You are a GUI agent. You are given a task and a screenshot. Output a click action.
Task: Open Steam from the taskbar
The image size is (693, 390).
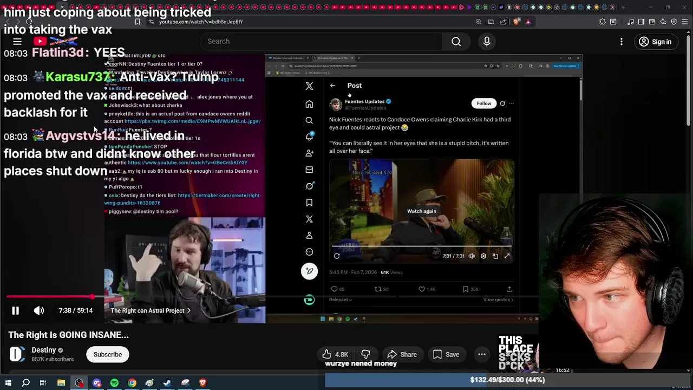click(167, 383)
